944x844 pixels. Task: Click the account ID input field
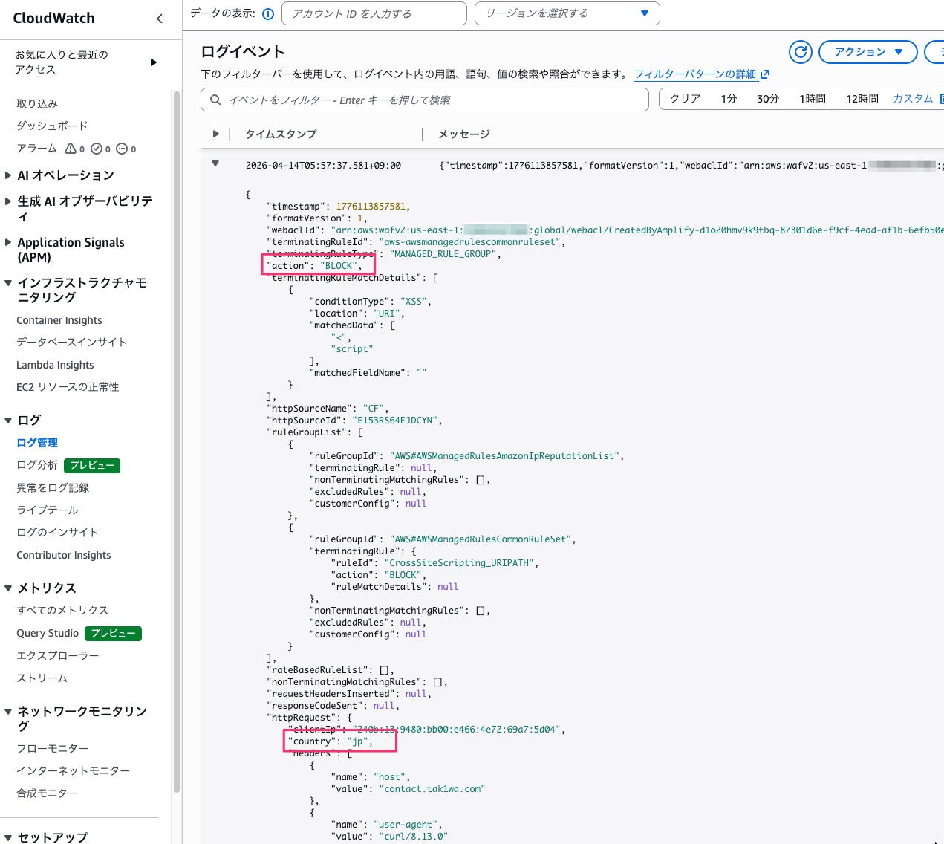point(374,13)
